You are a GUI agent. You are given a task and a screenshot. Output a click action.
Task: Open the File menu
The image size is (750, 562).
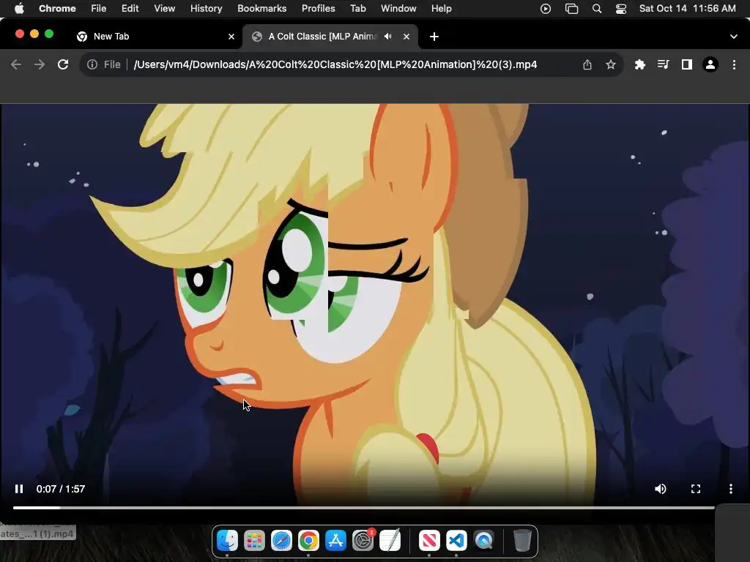99,9
